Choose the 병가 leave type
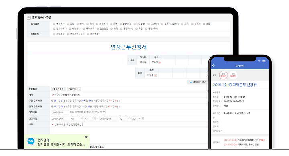The width and height of the screenshot is (289, 156). point(88,24)
